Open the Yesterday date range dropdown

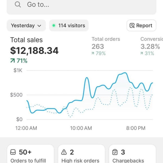(26, 26)
